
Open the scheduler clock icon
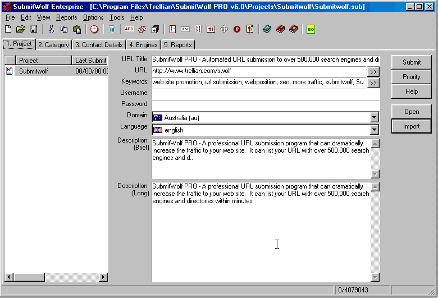(x=94, y=29)
